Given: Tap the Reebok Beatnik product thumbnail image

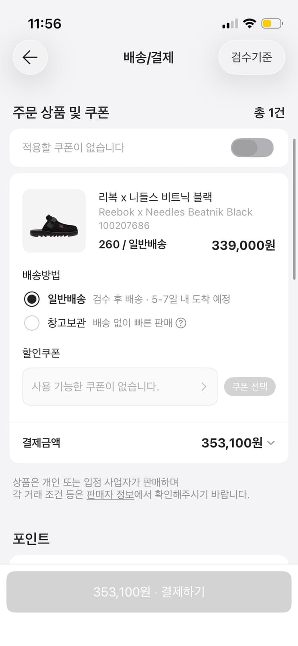Looking at the screenshot, I should [x=54, y=221].
